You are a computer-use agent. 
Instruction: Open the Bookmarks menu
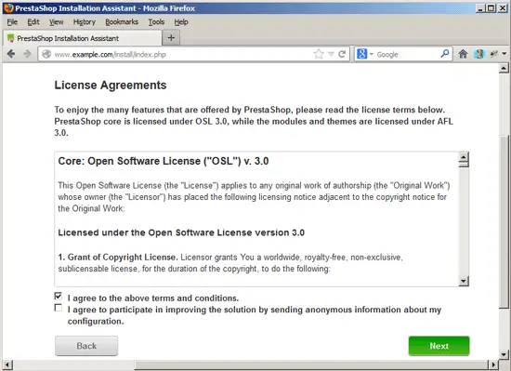[x=122, y=21]
